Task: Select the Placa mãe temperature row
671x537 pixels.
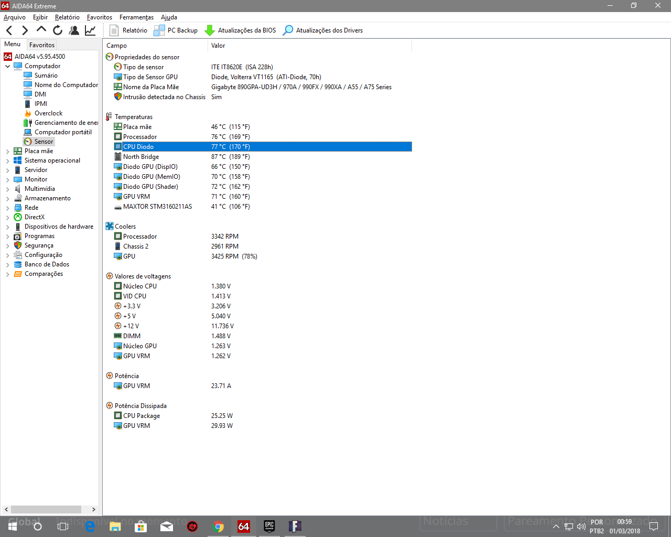Action: coord(263,127)
